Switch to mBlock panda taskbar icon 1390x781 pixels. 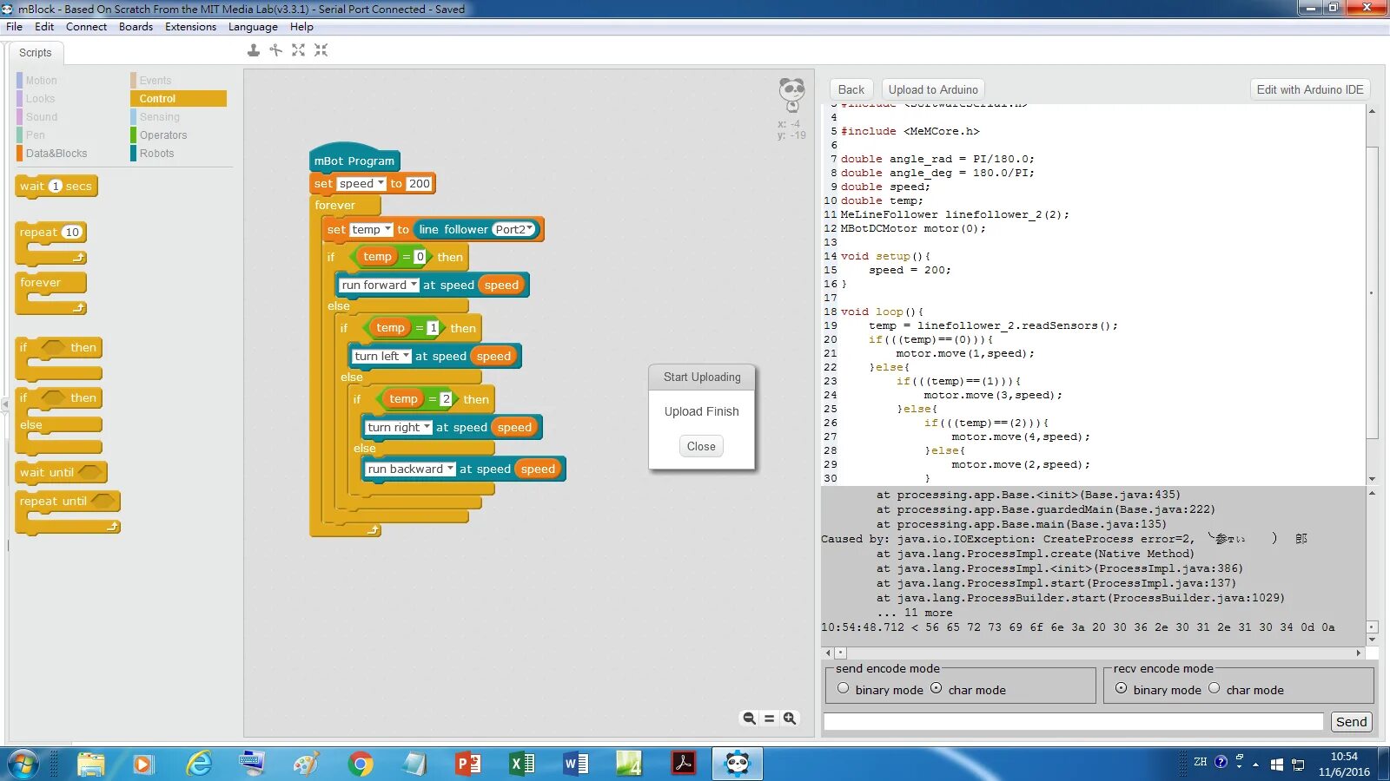point(738,765)
